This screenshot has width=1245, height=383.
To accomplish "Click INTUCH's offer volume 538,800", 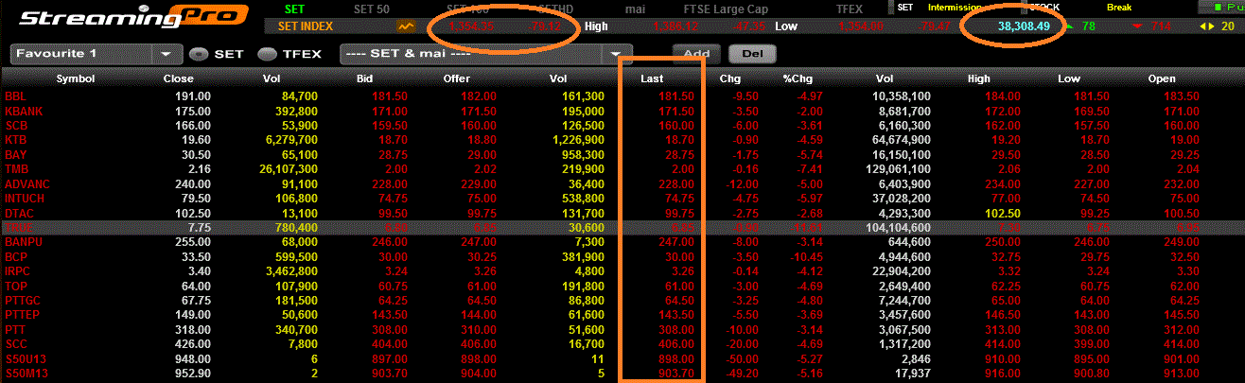I will pyautogui.click(x=582, y=198).
